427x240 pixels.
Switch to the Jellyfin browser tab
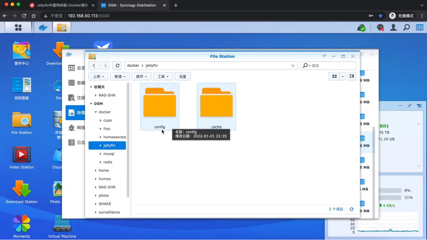[62, 5]
